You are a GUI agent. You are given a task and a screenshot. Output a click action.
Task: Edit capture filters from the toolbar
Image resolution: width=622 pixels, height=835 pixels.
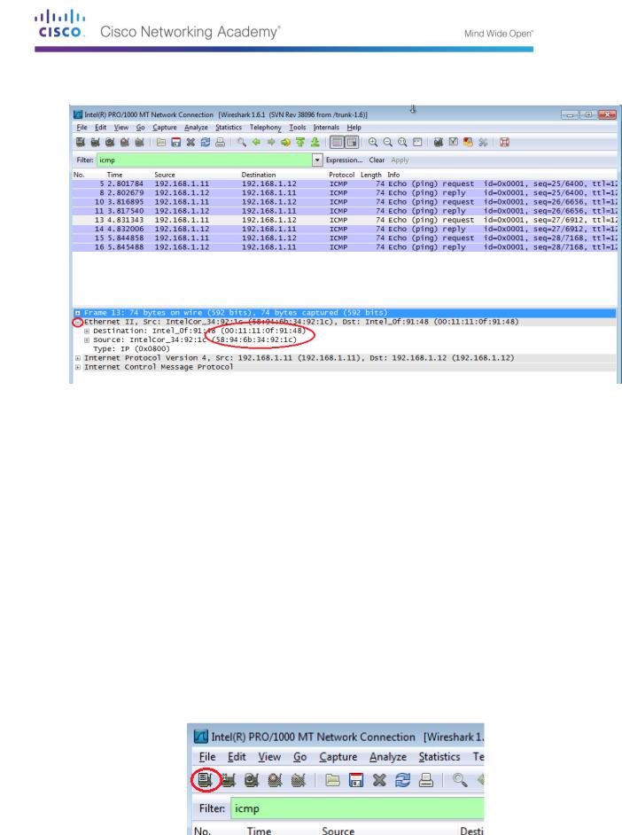[439, 142]
